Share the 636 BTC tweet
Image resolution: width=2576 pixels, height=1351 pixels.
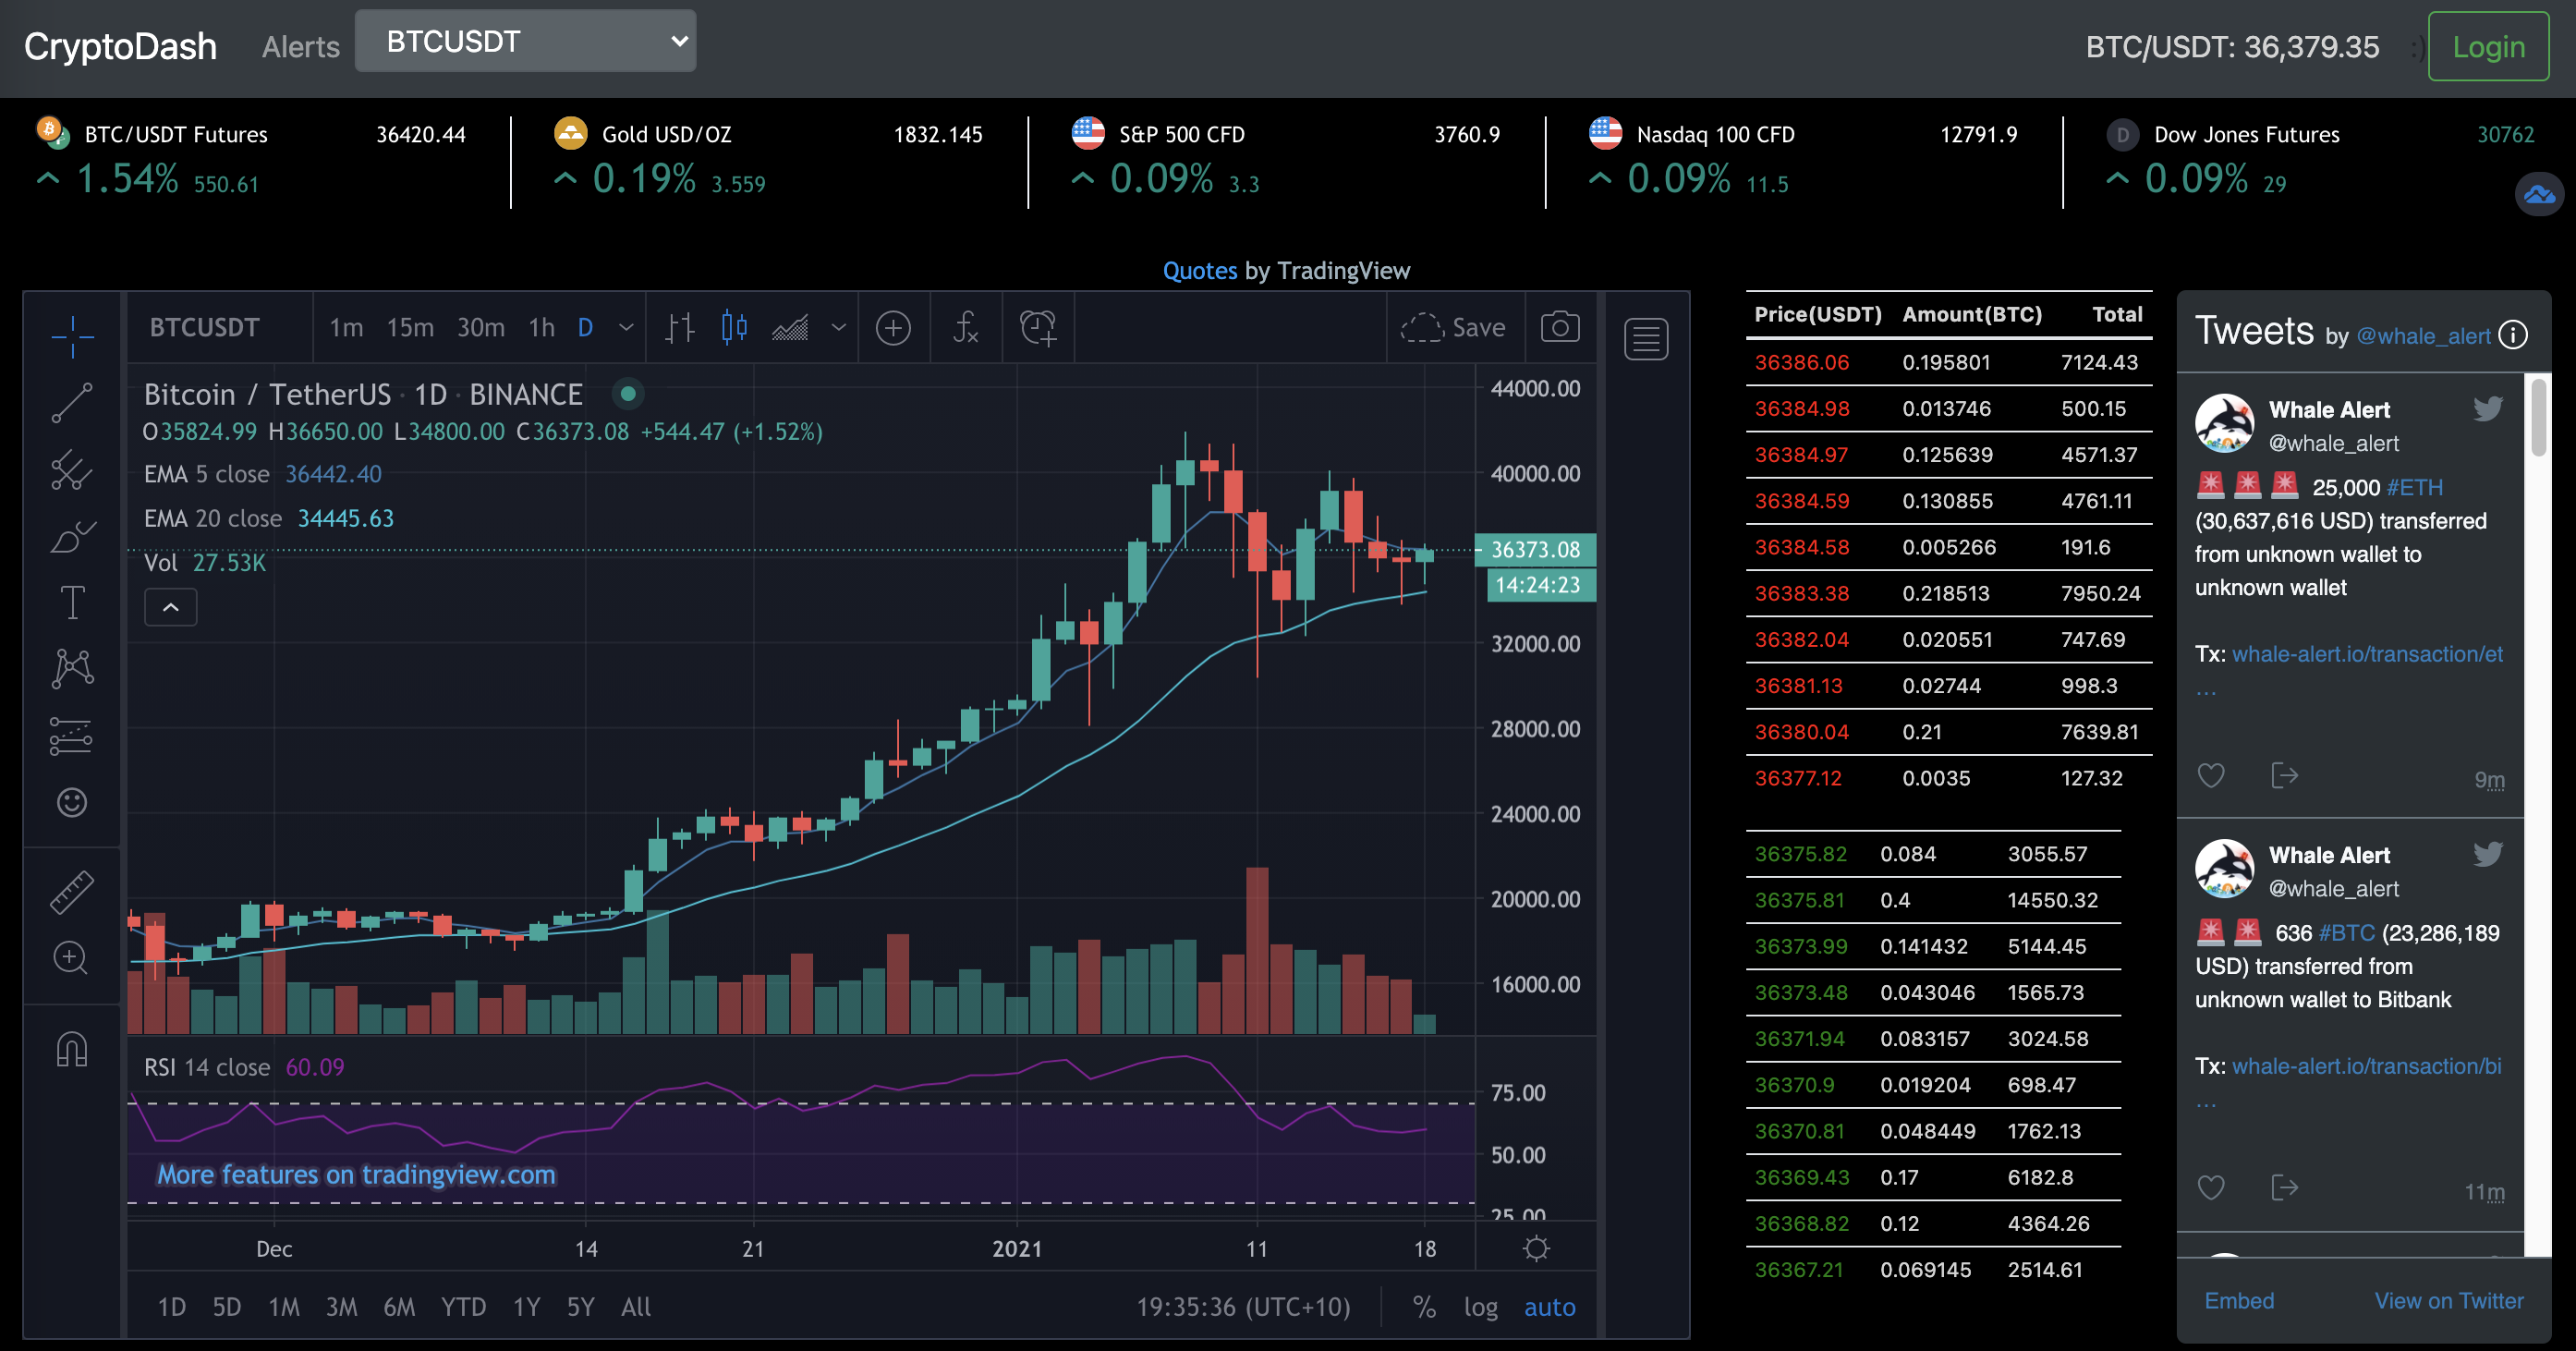pyautogui.click(x=2284, y=1187)
